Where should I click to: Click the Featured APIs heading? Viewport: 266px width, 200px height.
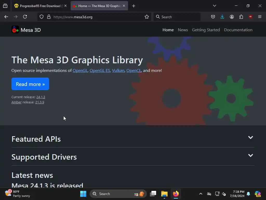36,139
